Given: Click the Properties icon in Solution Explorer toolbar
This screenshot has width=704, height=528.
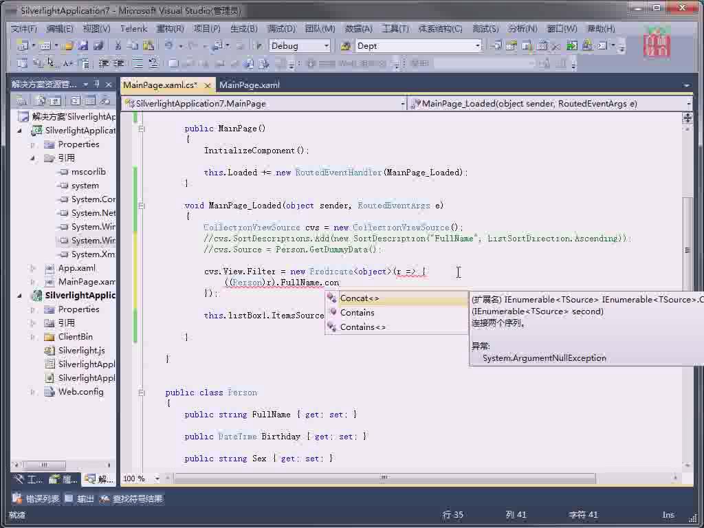Looking at the screenshot, I should pyautogui.click(x=21, y=100).
